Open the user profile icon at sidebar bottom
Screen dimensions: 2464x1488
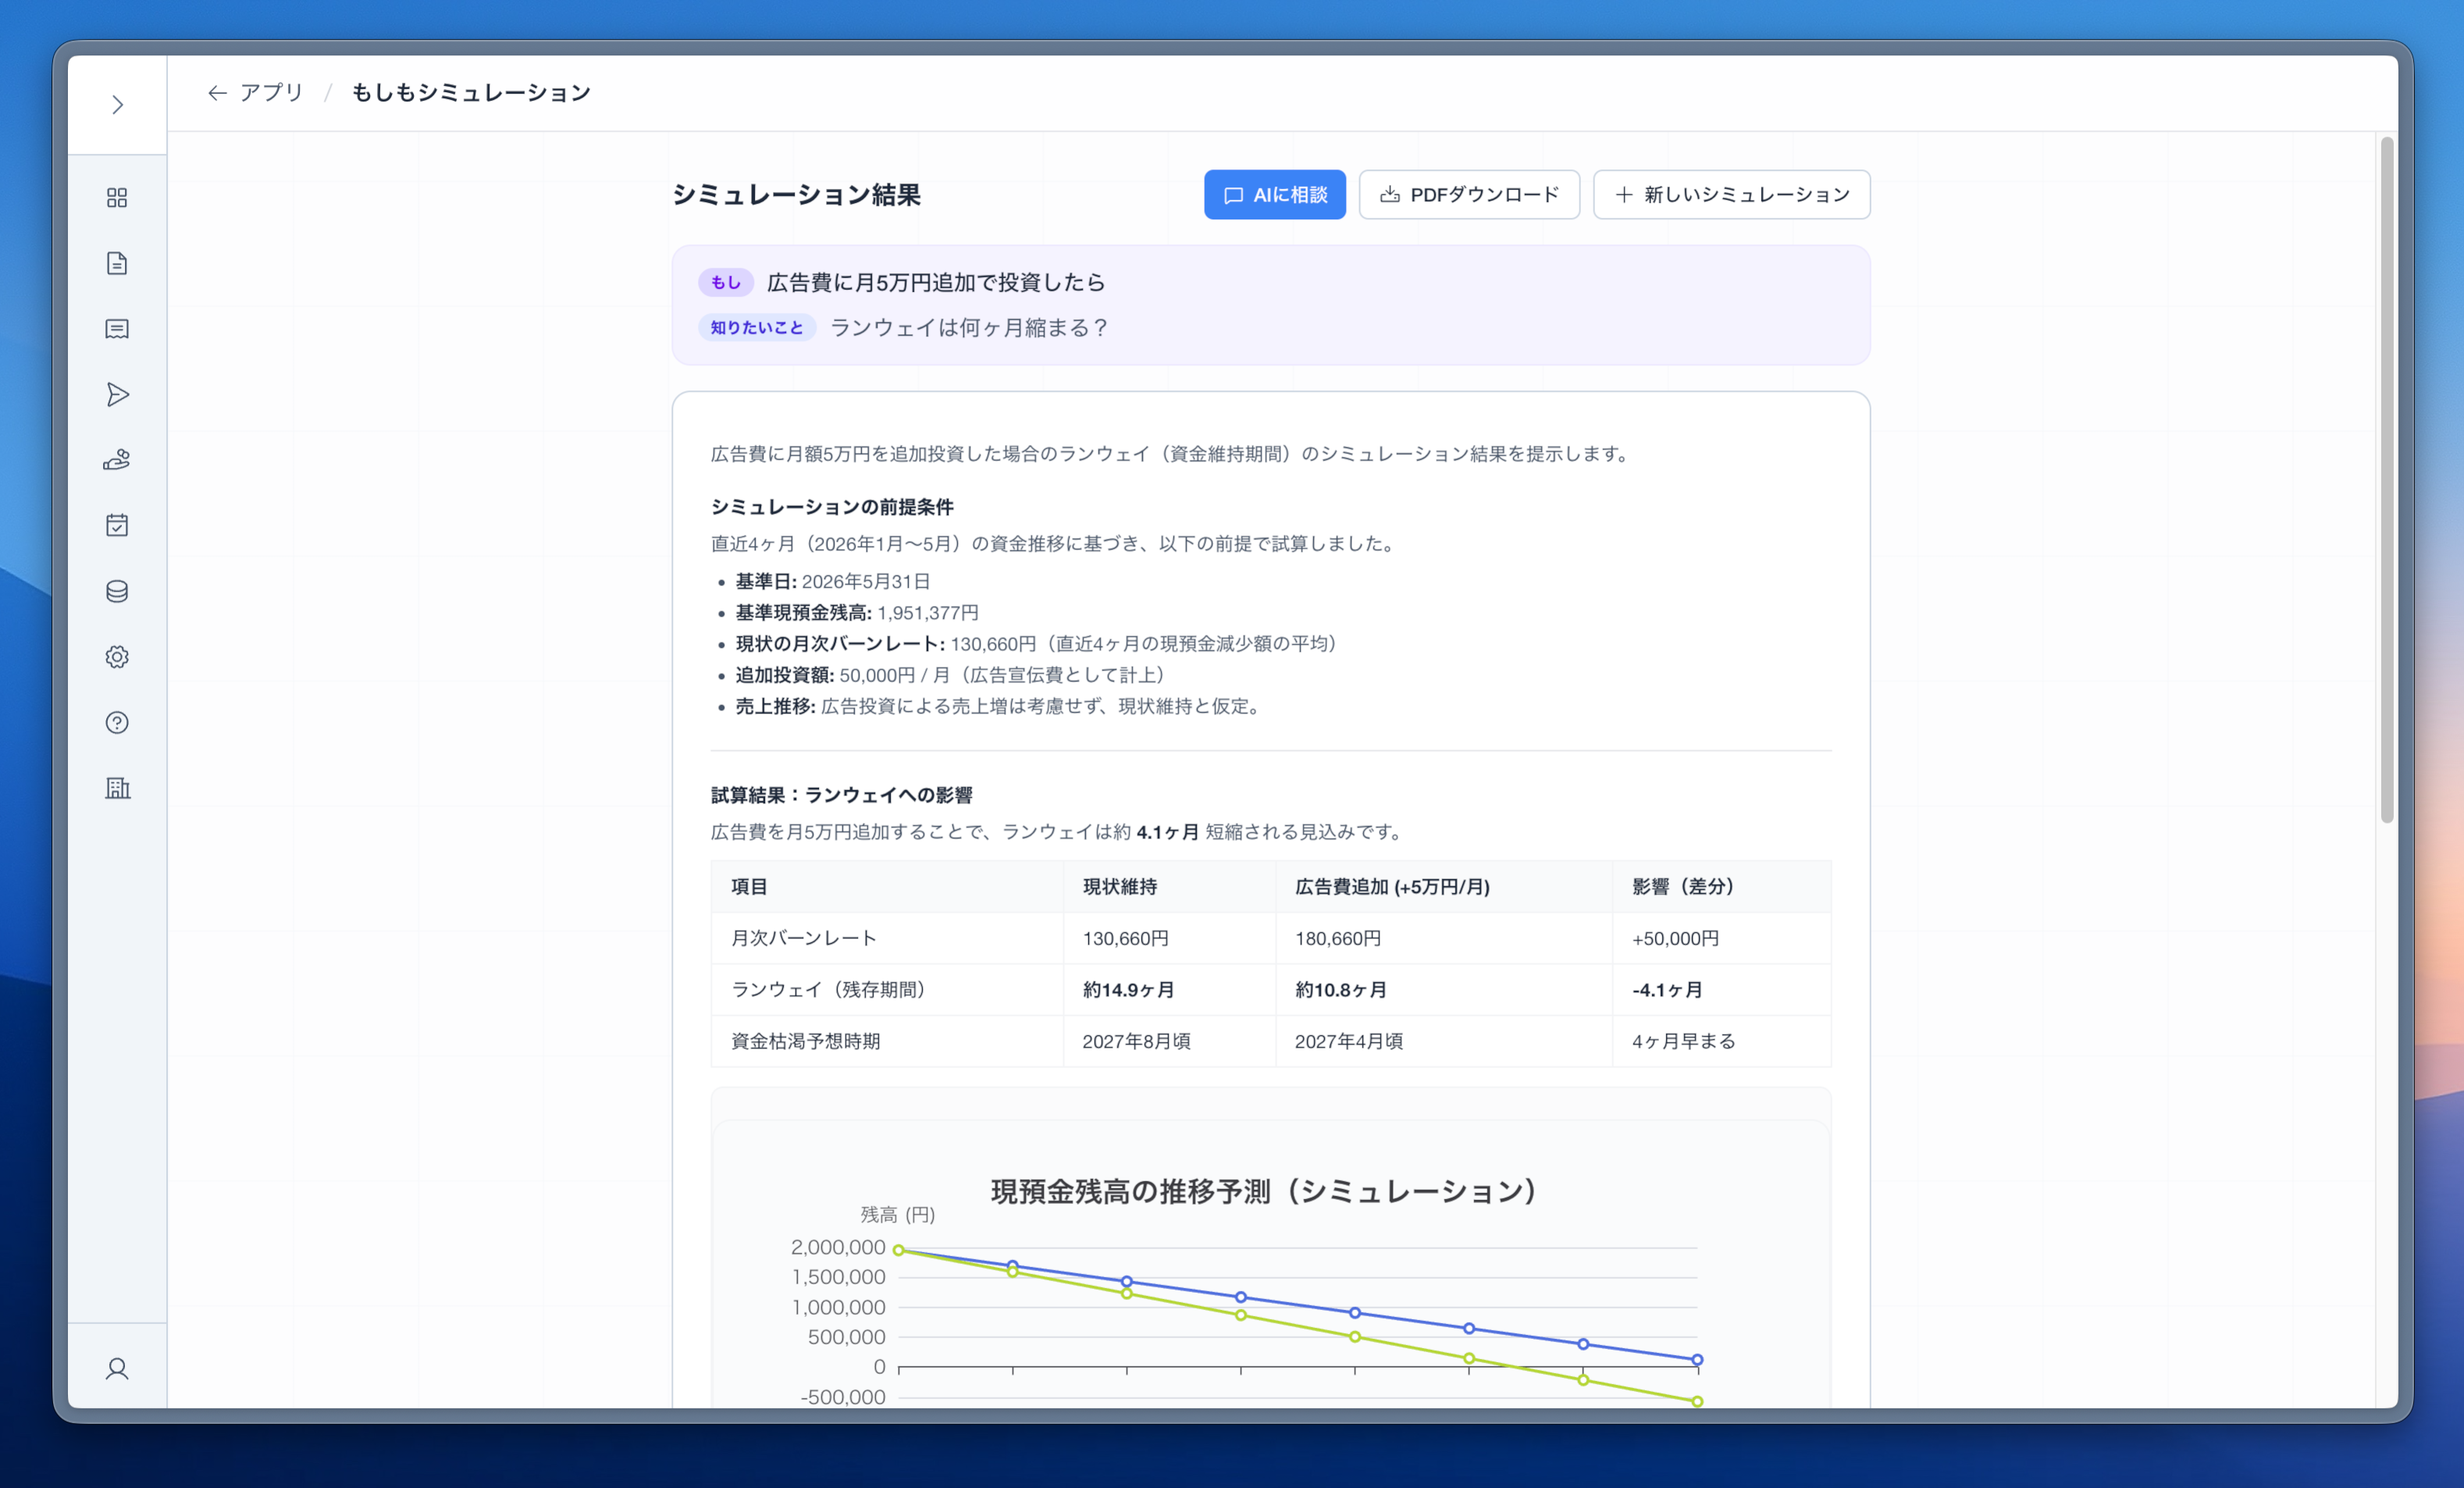point(117,1369)
